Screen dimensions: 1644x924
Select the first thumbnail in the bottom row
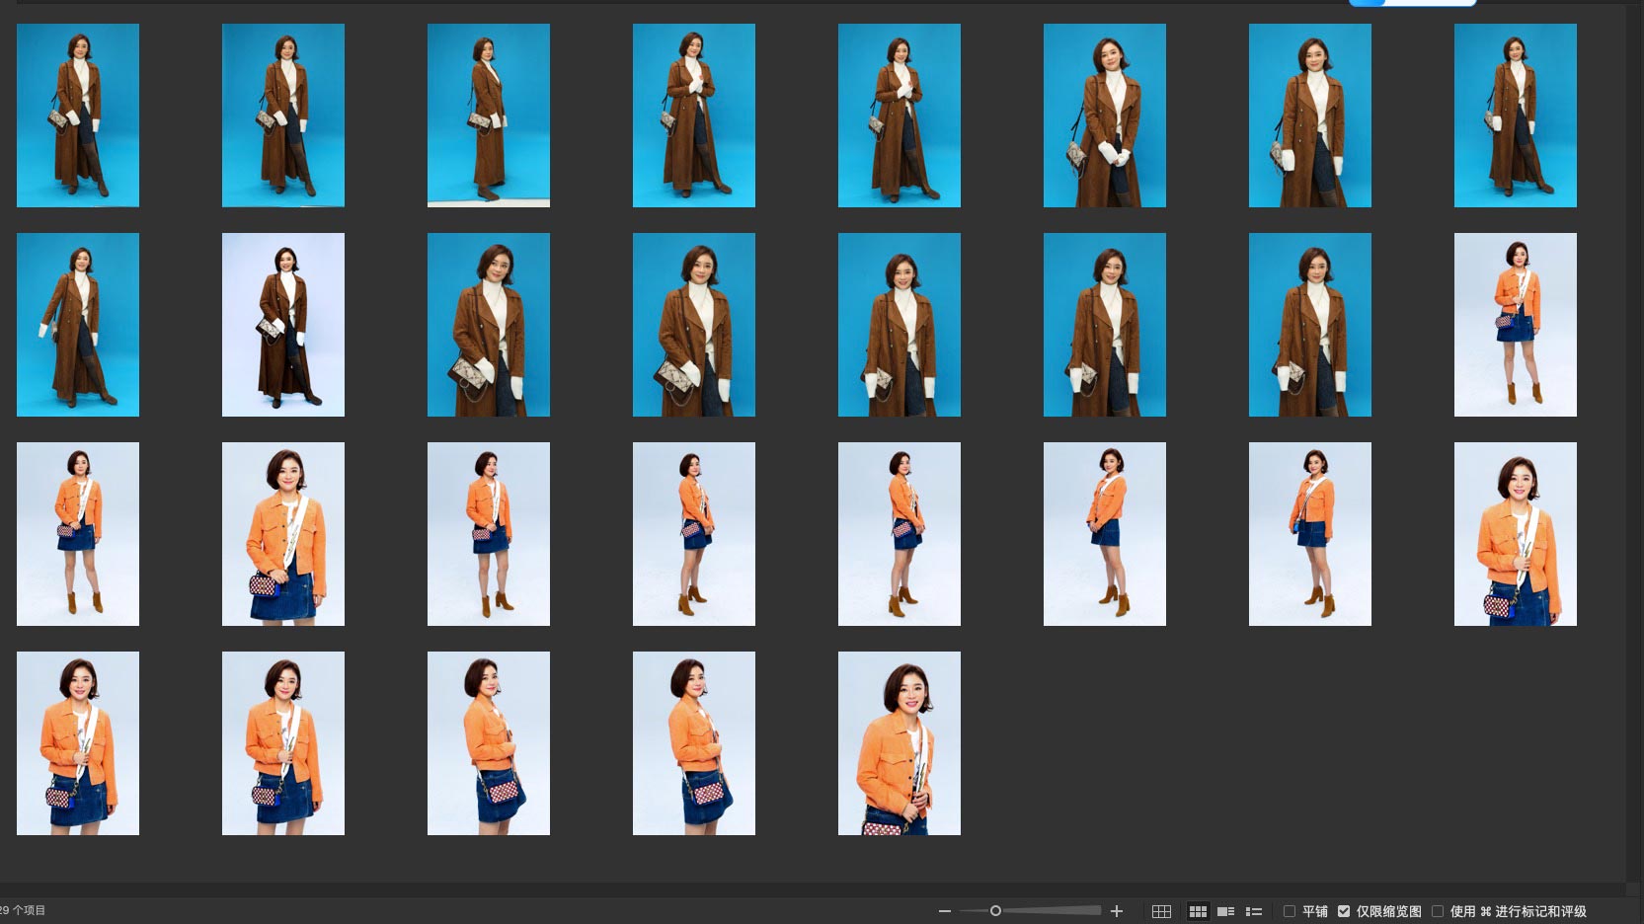[x=78, y=743]
